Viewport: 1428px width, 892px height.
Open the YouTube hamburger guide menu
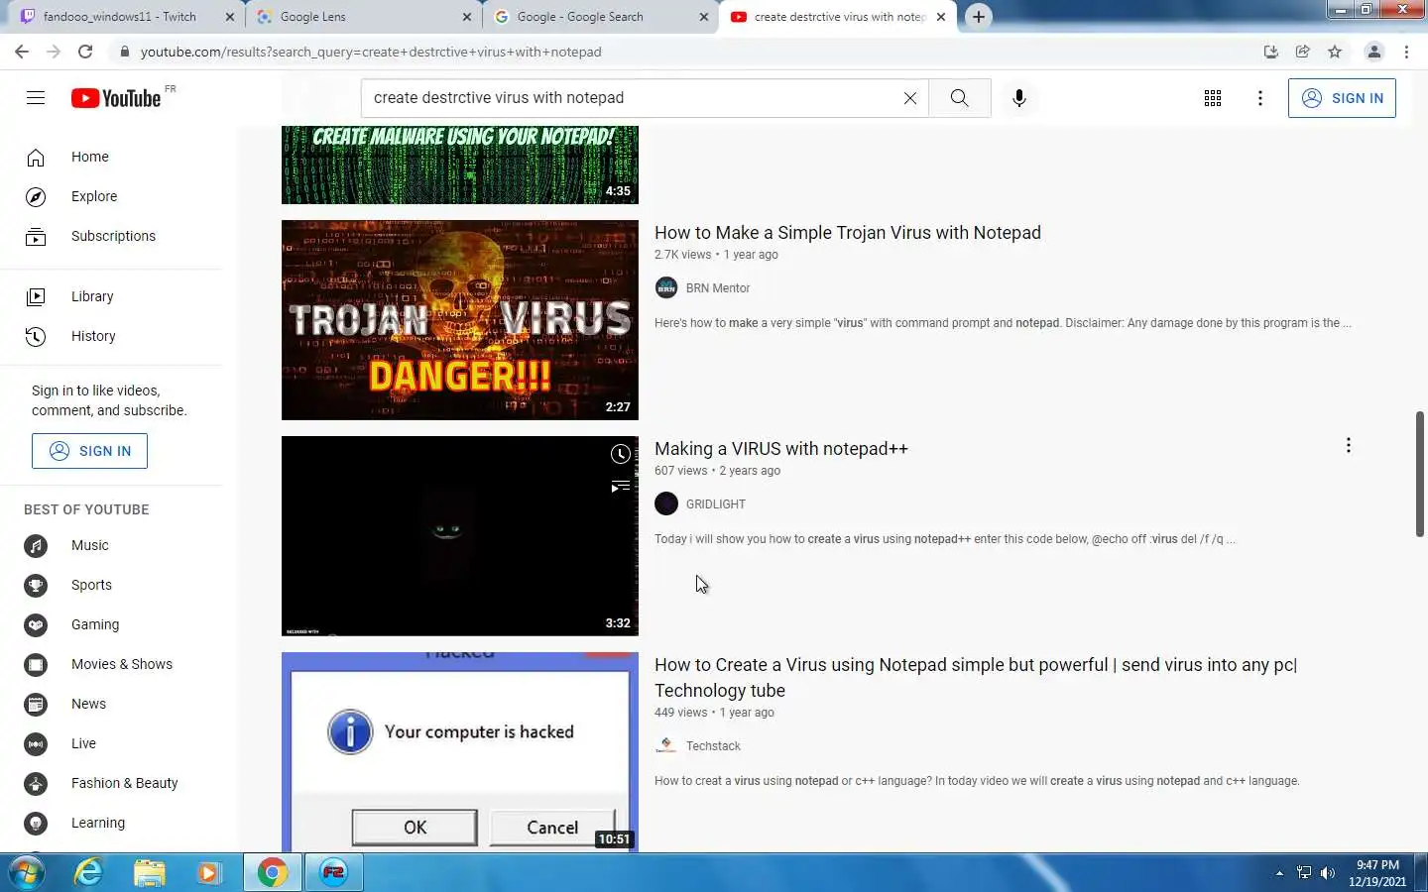[36, 97]
